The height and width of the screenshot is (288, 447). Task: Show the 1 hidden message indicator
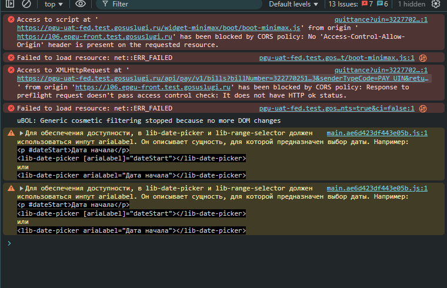411,4
